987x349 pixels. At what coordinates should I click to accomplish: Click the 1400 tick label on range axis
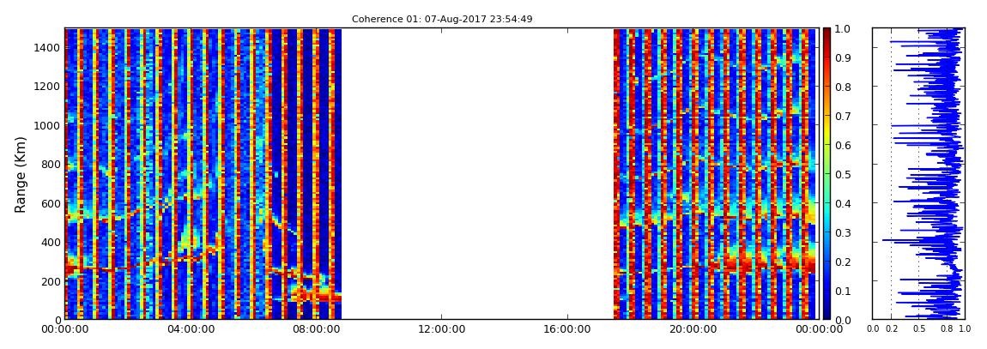click(46, 48)
